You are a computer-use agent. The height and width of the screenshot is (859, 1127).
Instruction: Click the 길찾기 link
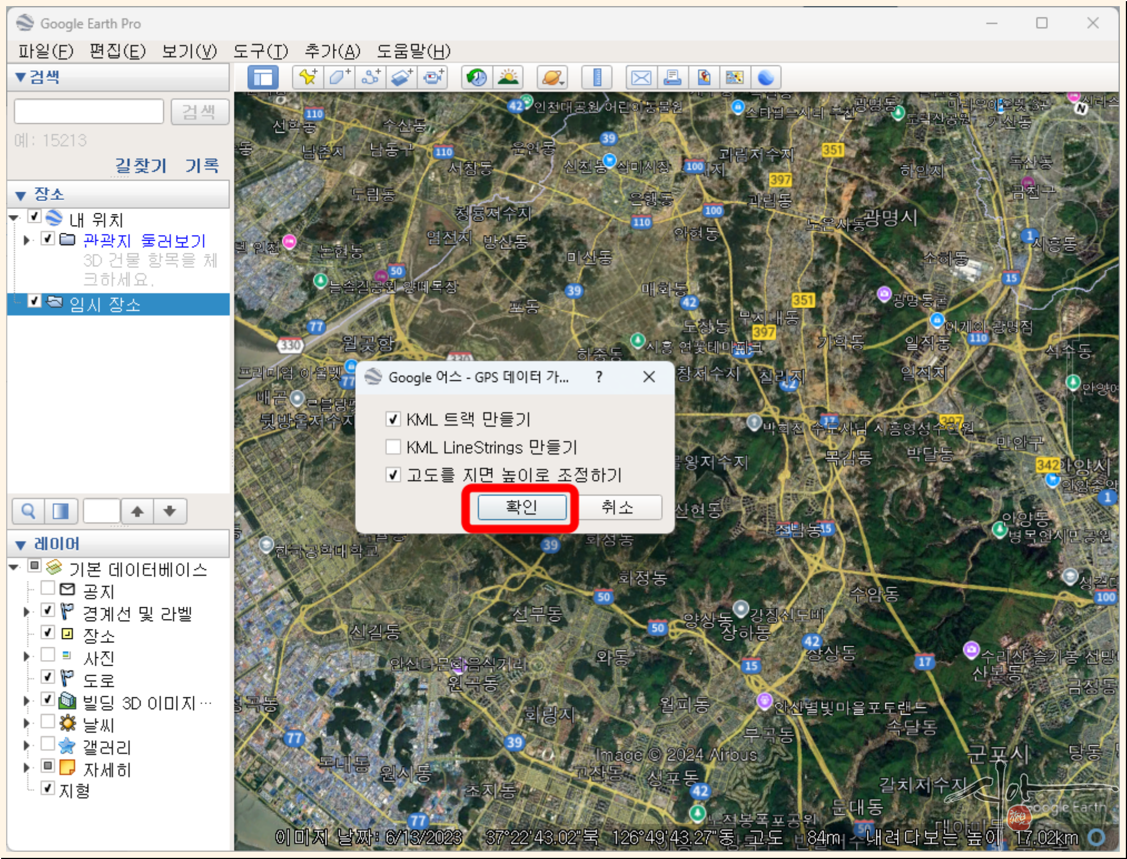tap(141, 165)
